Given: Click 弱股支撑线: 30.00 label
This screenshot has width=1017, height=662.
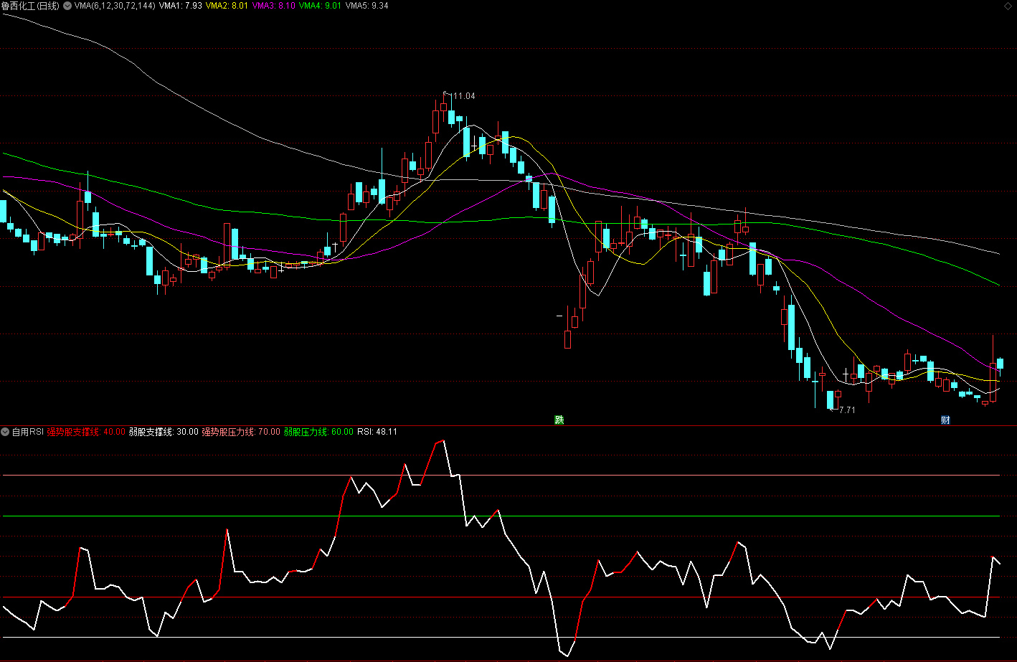Looking at the screenshot, I should [164, 432].
